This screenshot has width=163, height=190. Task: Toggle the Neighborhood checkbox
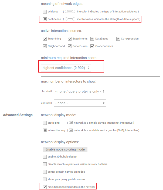pos(45,46)
